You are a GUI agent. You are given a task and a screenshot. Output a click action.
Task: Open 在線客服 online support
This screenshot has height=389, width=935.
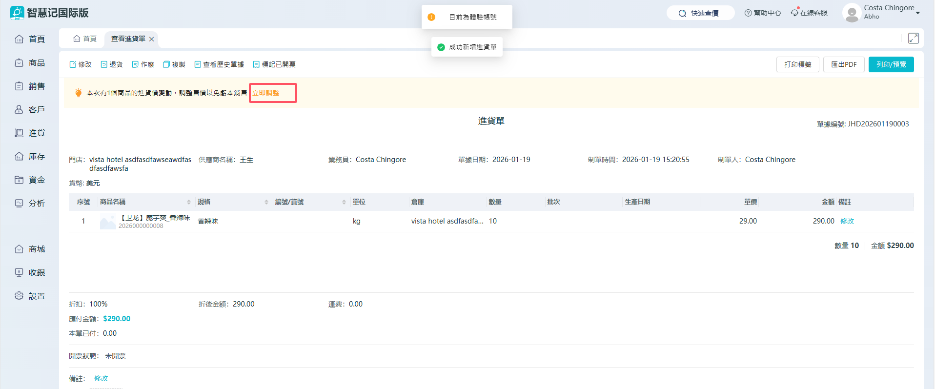[810, 13]
